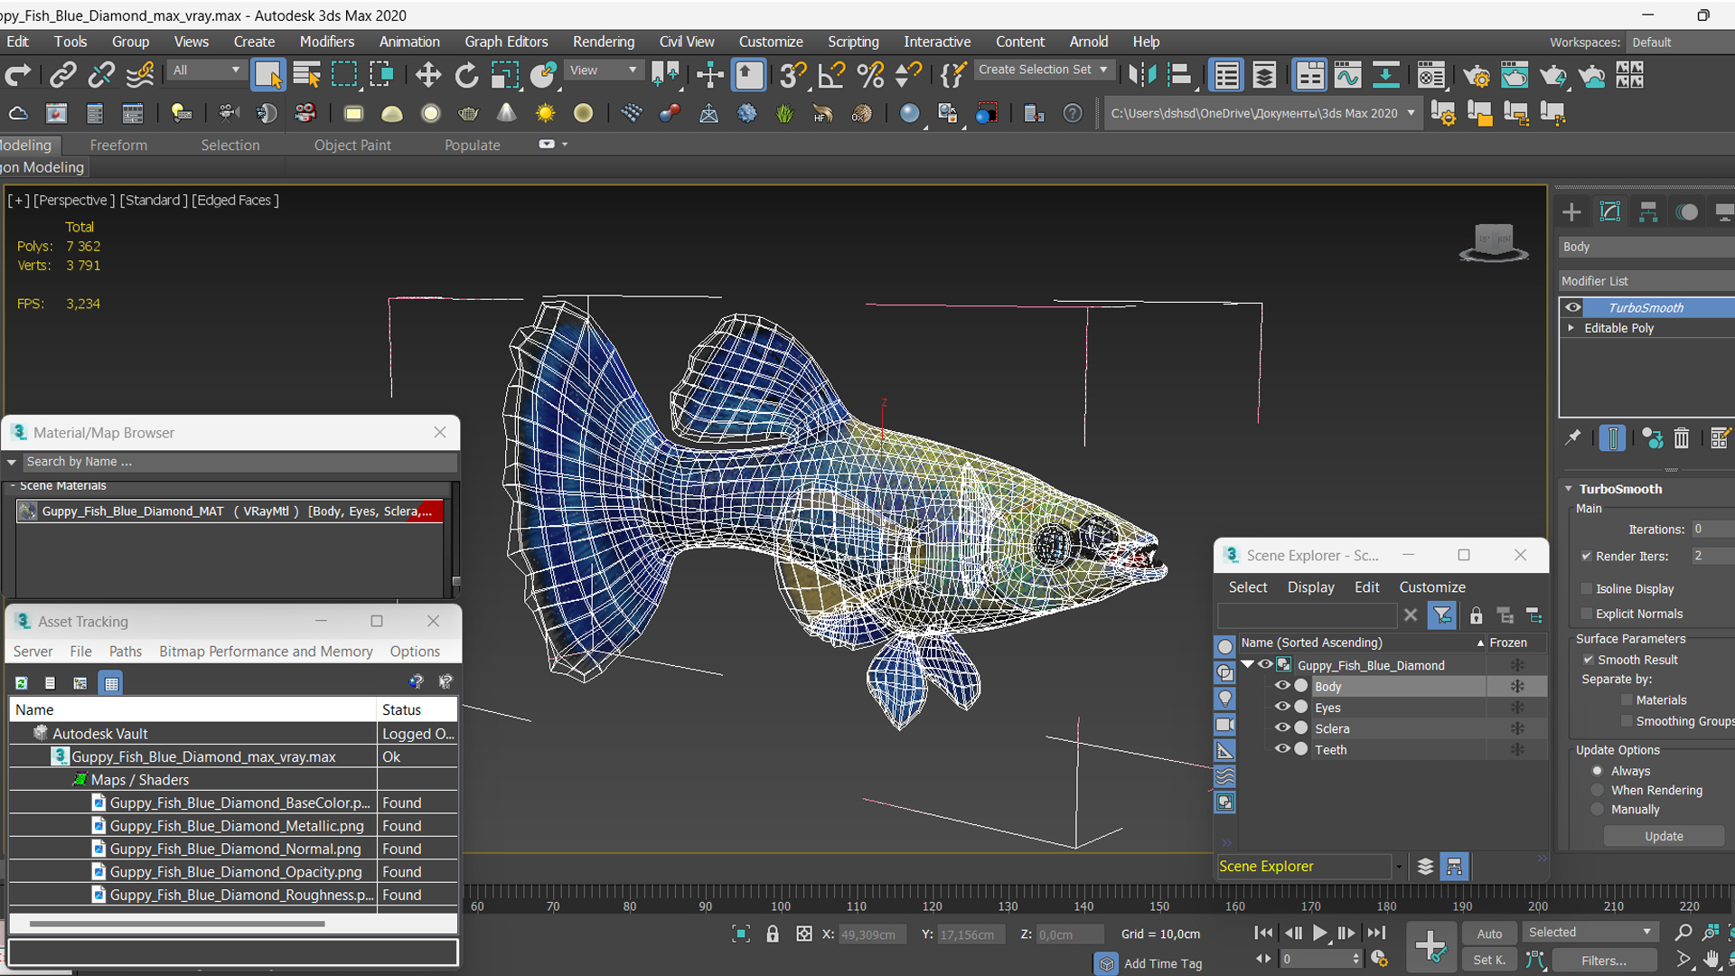The image size is (1735, 976).
Task: Collapse Guppy_Fish_Blue_Diamond tree node
Action: point(1248,664)
